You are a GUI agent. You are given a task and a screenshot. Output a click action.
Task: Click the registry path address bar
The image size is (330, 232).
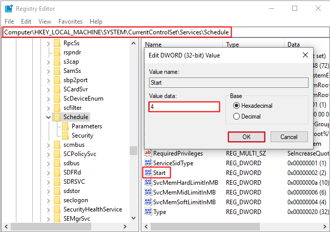coord(117,32)
